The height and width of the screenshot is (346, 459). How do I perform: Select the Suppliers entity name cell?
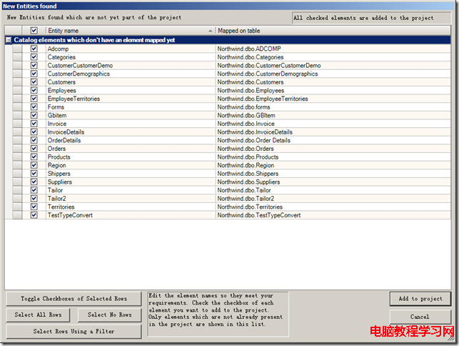(131, 182)
